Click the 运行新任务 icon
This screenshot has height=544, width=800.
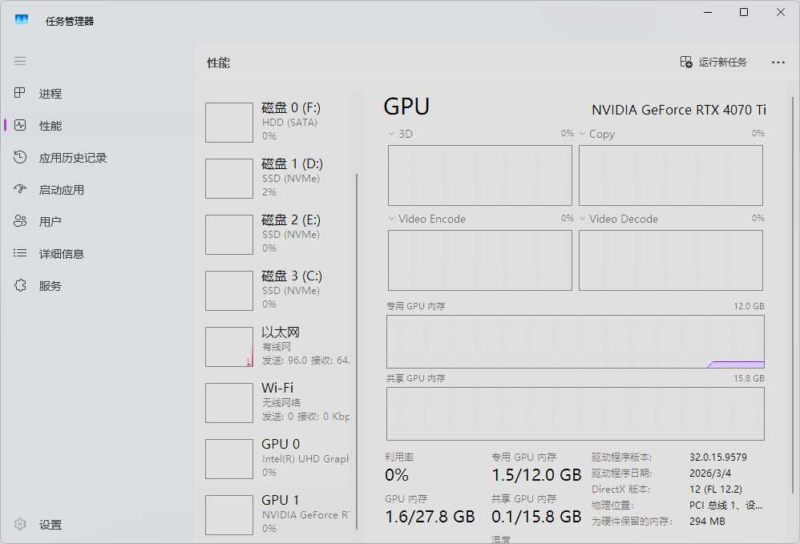tap(686, 62)
